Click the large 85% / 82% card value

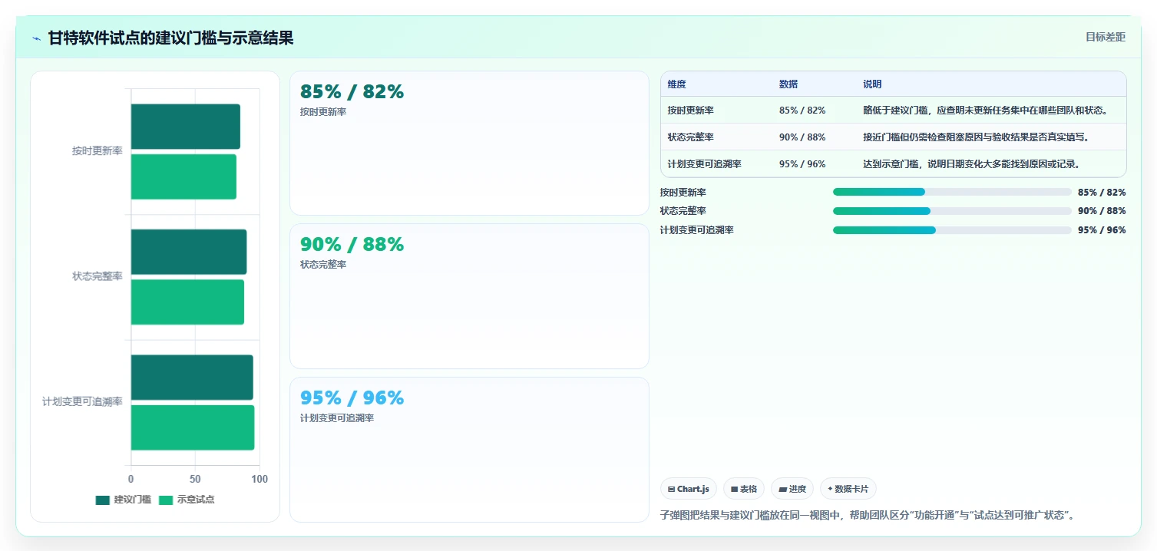coord(352,92)
